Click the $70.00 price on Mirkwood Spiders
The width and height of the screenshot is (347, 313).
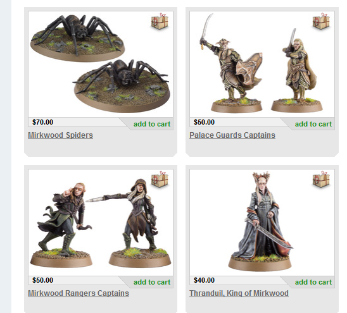(x=42, y=122)
